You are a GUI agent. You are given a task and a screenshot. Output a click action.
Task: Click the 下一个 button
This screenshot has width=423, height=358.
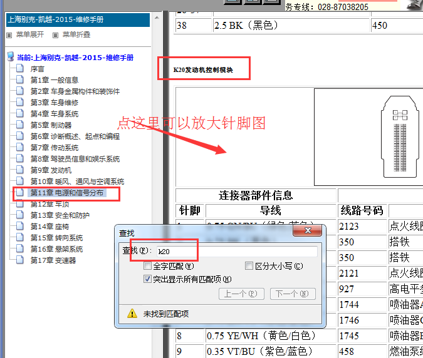(293, 294)
